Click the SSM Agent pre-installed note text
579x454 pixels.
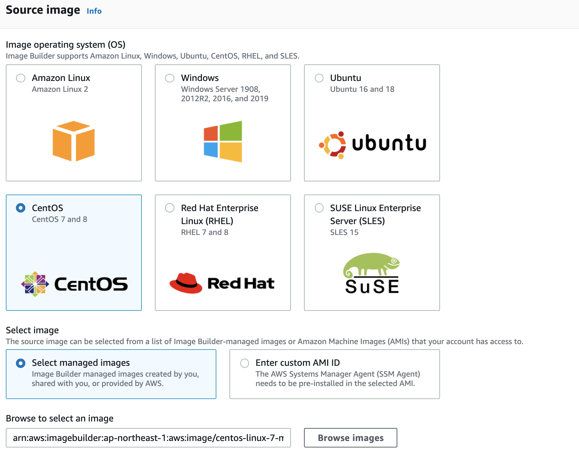coord(338,379)
